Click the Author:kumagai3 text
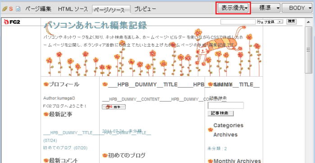 [x=59, y=98]
